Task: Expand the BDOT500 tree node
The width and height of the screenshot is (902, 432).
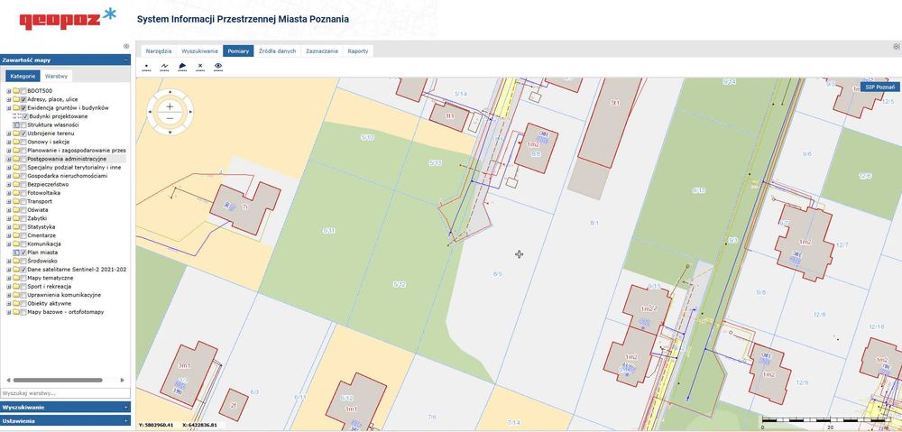Action: coord(9,91)
